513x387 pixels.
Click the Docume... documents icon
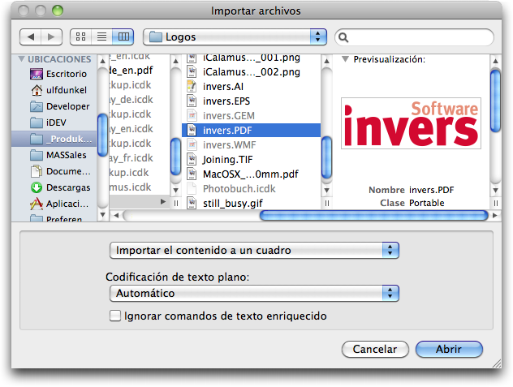37,171
